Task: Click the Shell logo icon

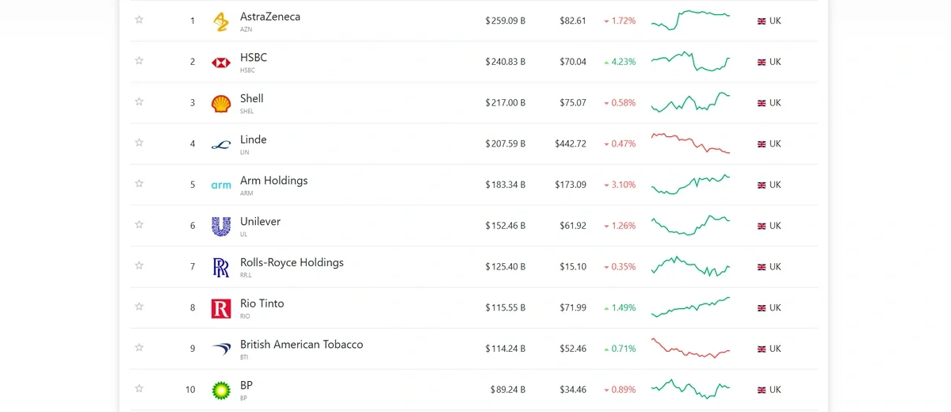Action: coord(221,104)
